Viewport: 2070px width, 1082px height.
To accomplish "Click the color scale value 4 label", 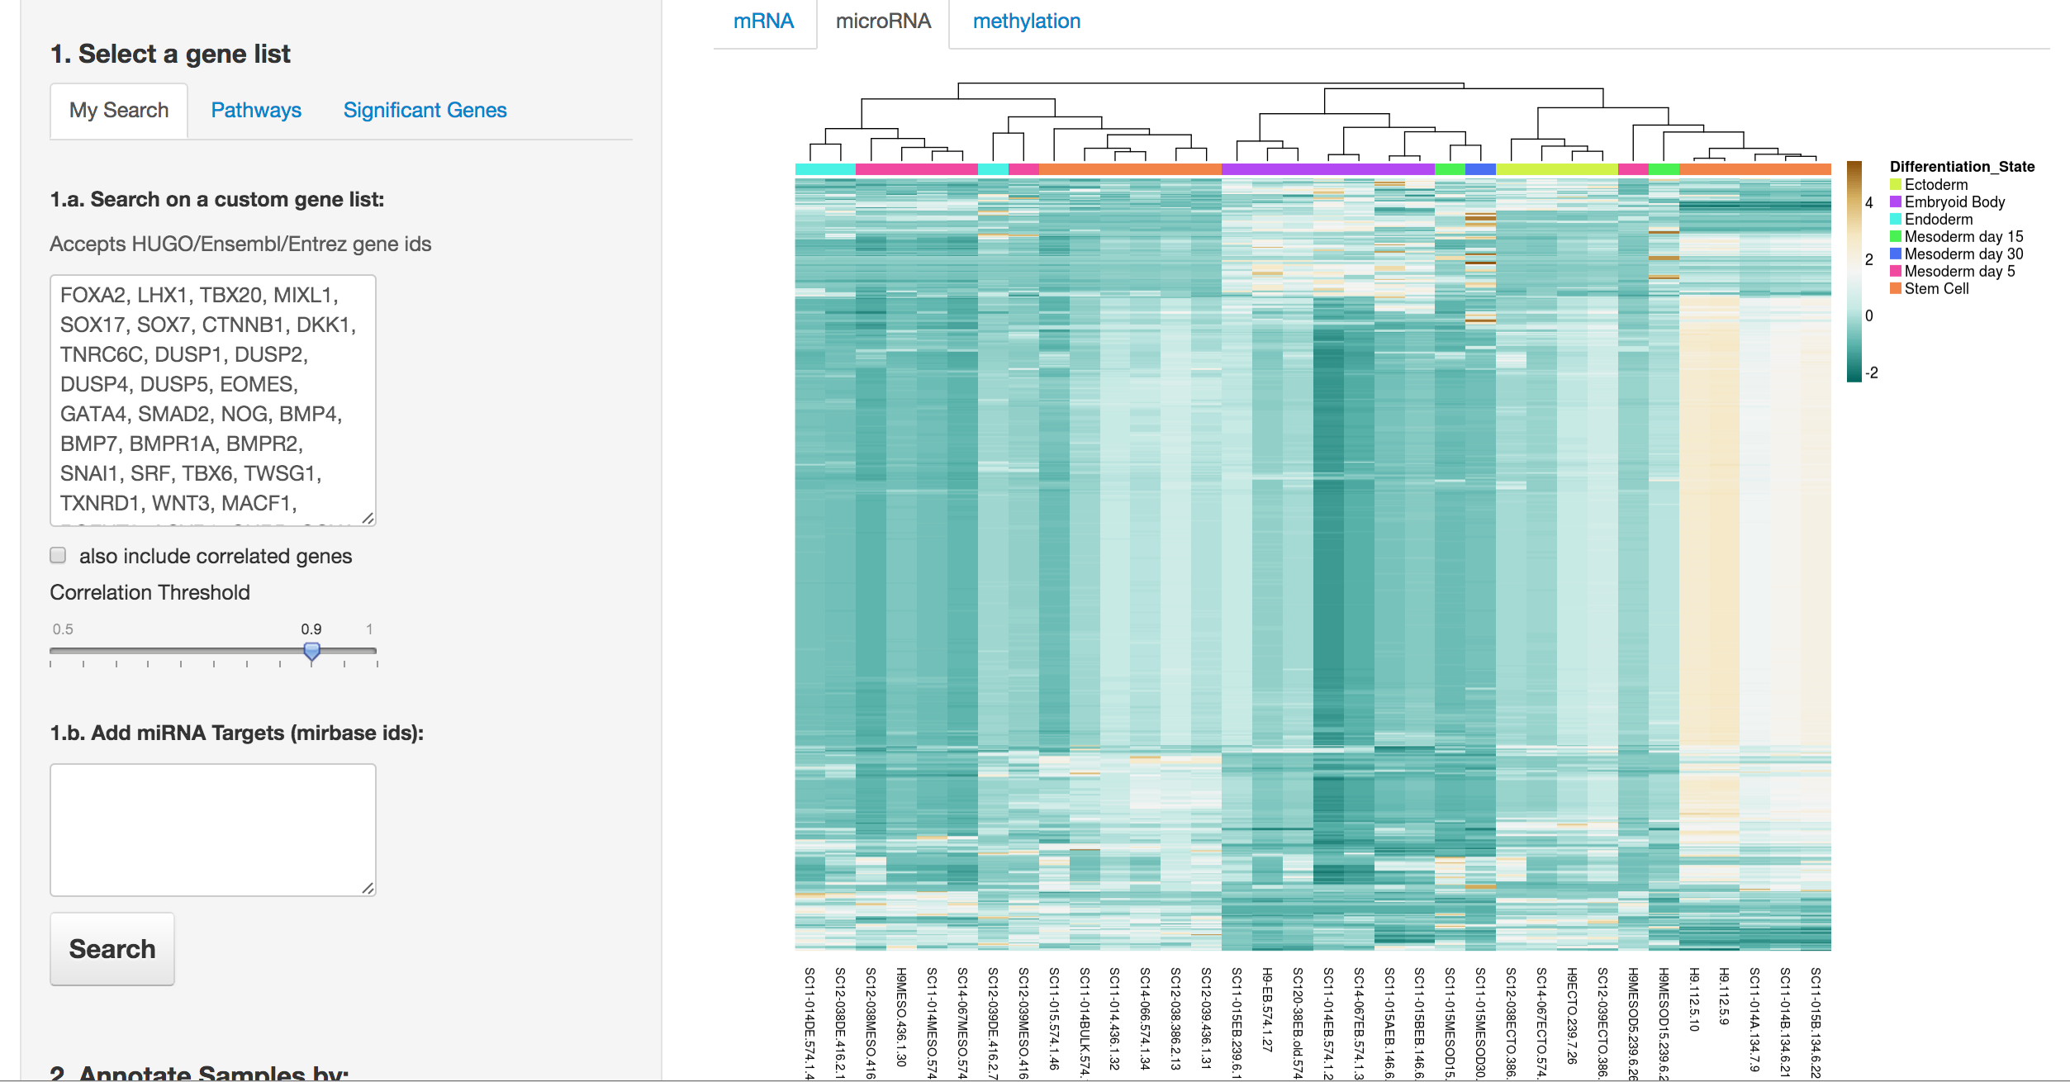I will [x=1869, y=203].
